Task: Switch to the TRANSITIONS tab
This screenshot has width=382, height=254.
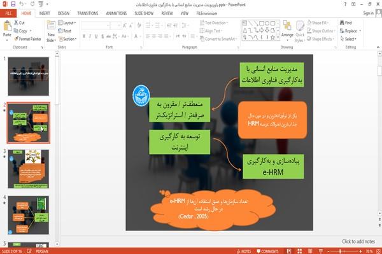Action: point(88,13)
